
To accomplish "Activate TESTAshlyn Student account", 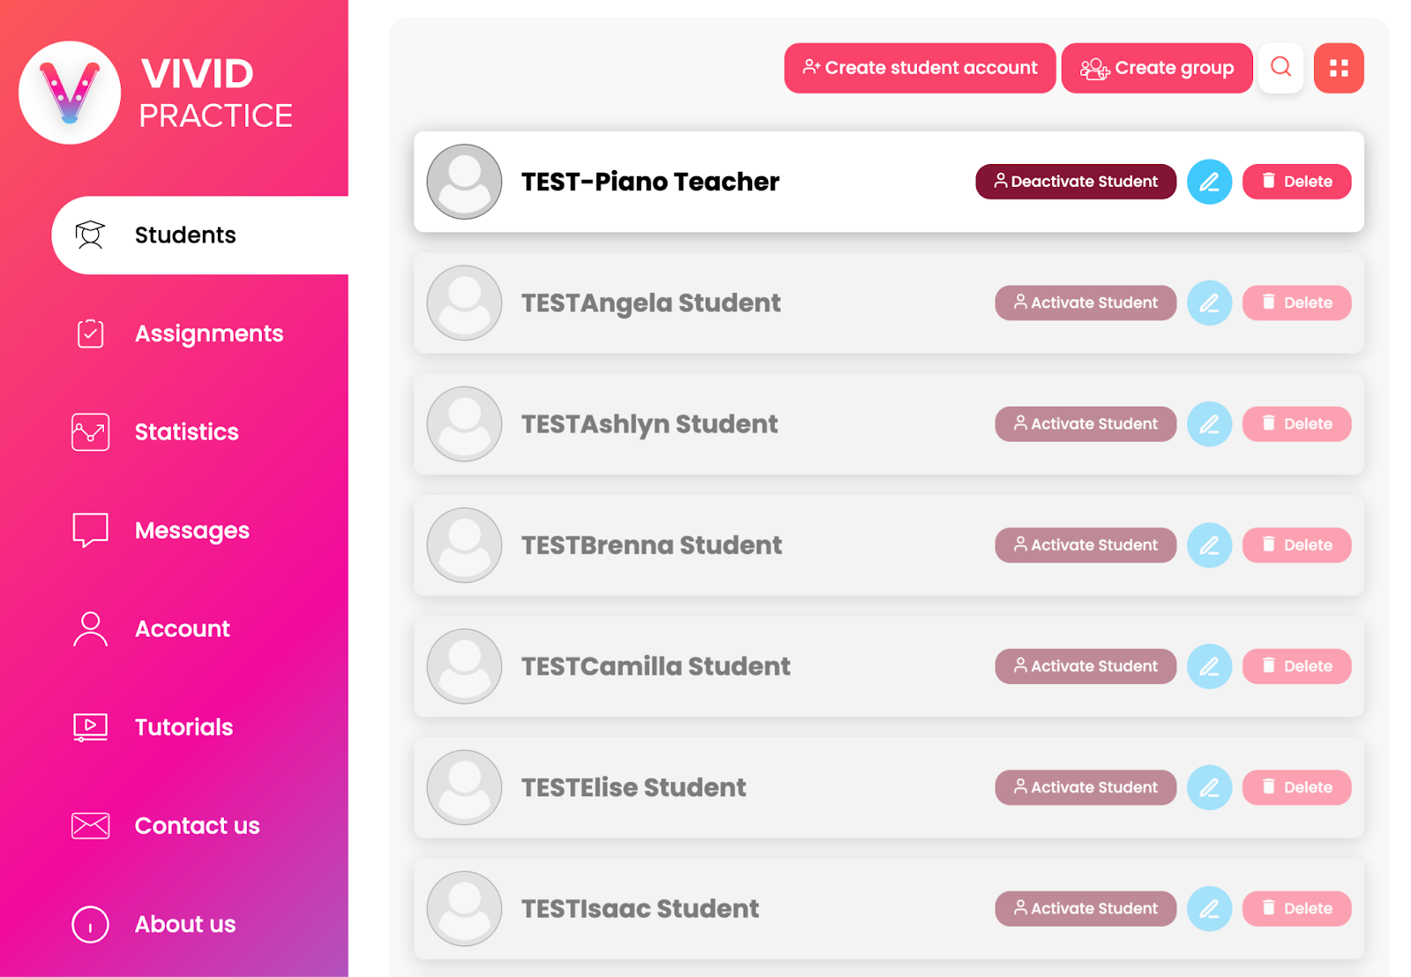I will (1086, 424).
